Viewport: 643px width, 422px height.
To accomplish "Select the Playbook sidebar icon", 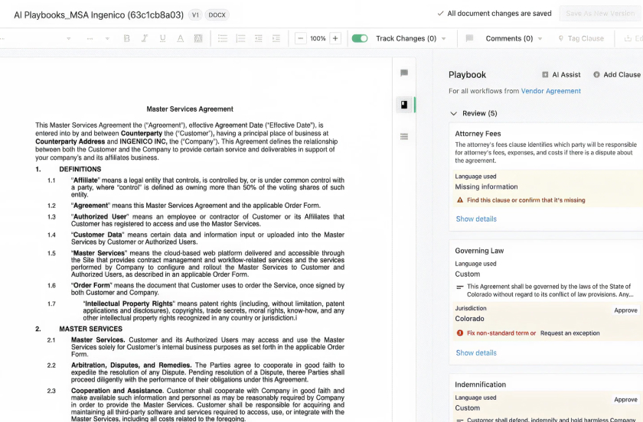I will 404,105.
